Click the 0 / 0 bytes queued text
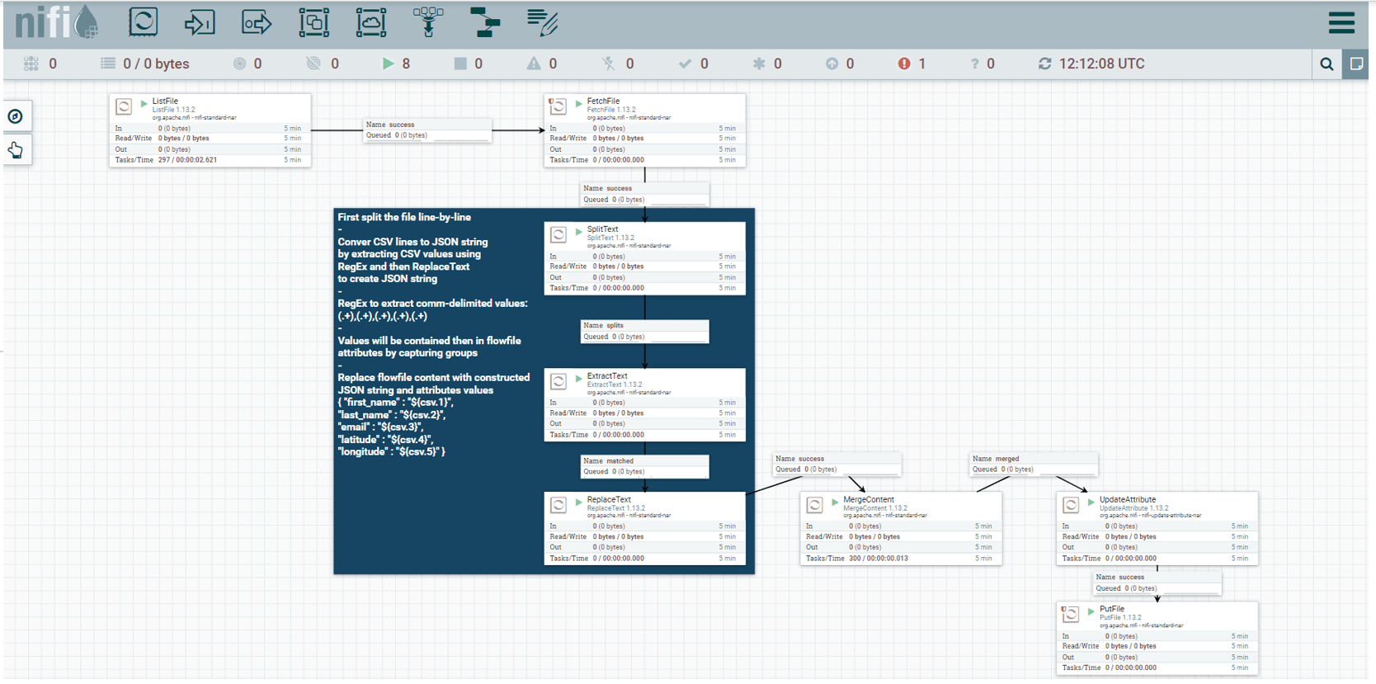The image size is (1376, 684). pyautogui.click(x=156, y=64)
